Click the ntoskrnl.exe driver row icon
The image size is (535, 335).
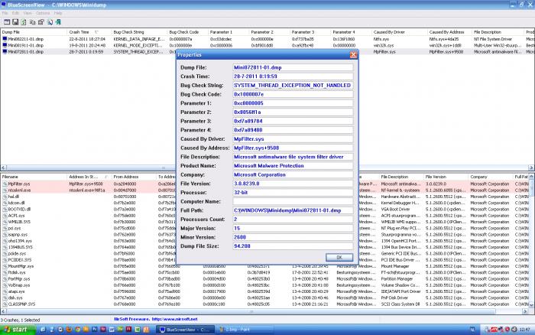point(5,190)
